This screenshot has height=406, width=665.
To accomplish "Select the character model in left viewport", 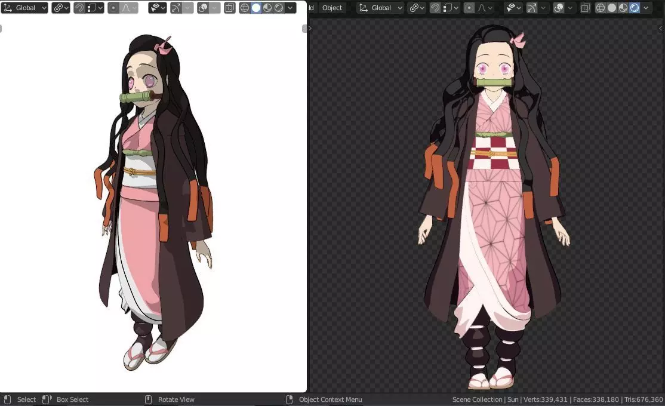I will pyautogui.click(x=153, y=204).
